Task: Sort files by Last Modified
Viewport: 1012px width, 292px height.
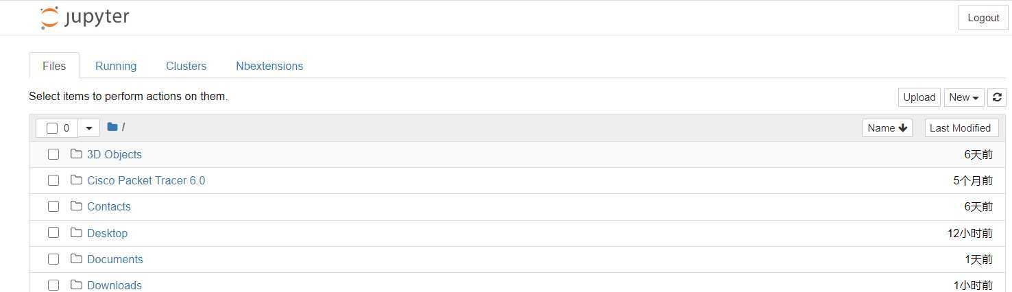Action: point(961,127)
